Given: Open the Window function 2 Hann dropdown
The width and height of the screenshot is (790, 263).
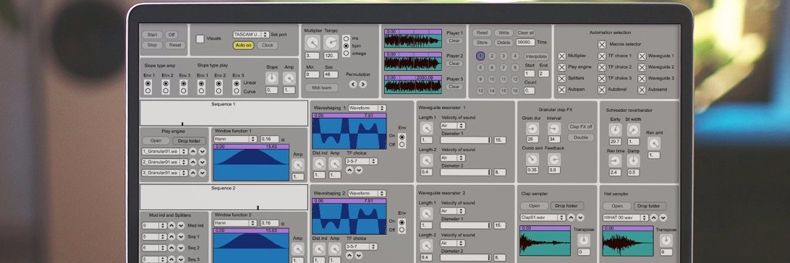Looking at the screenshot, I should click(x=235, y=223).
